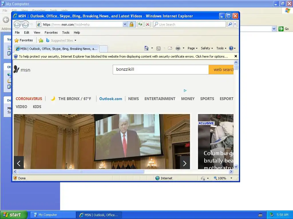Click the RSS feeds icon
The width and height of the screenshot is (293, 219).
point(159,48)
